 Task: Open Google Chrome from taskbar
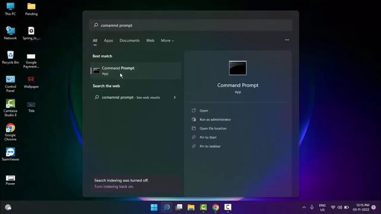tap(216, 207)
